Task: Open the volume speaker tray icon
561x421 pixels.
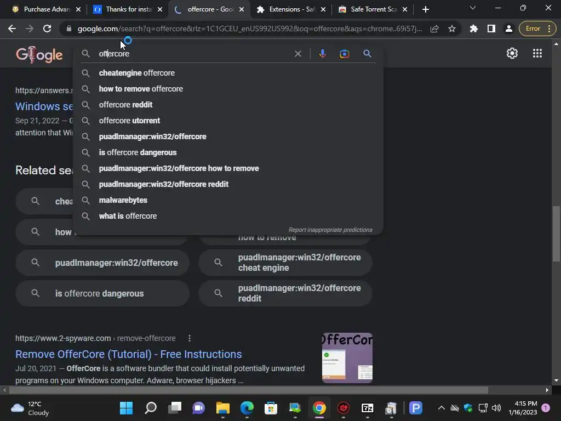Action: (x=496, y=408)
